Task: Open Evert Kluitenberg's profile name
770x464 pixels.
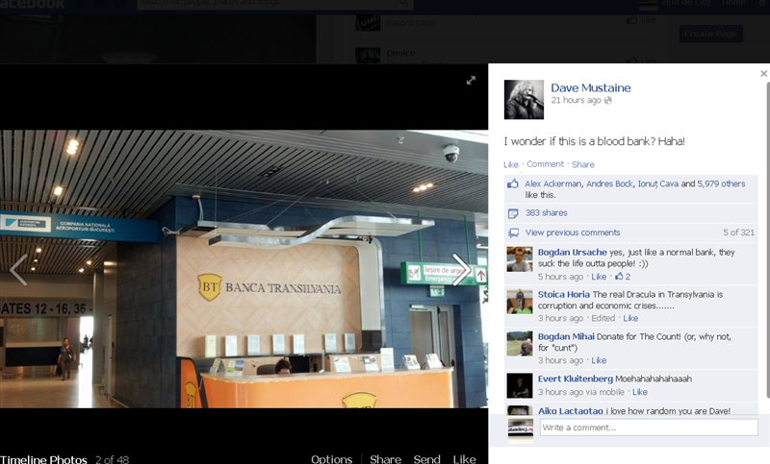Action: click(x=575, y=379)
